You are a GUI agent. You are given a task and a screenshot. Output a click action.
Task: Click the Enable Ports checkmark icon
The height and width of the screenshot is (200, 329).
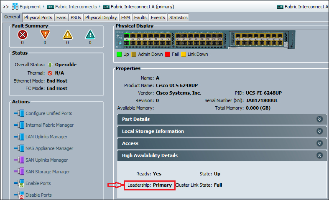pos(19,183)
